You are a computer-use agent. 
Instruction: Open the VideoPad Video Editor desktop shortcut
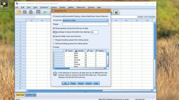[4, 6]
